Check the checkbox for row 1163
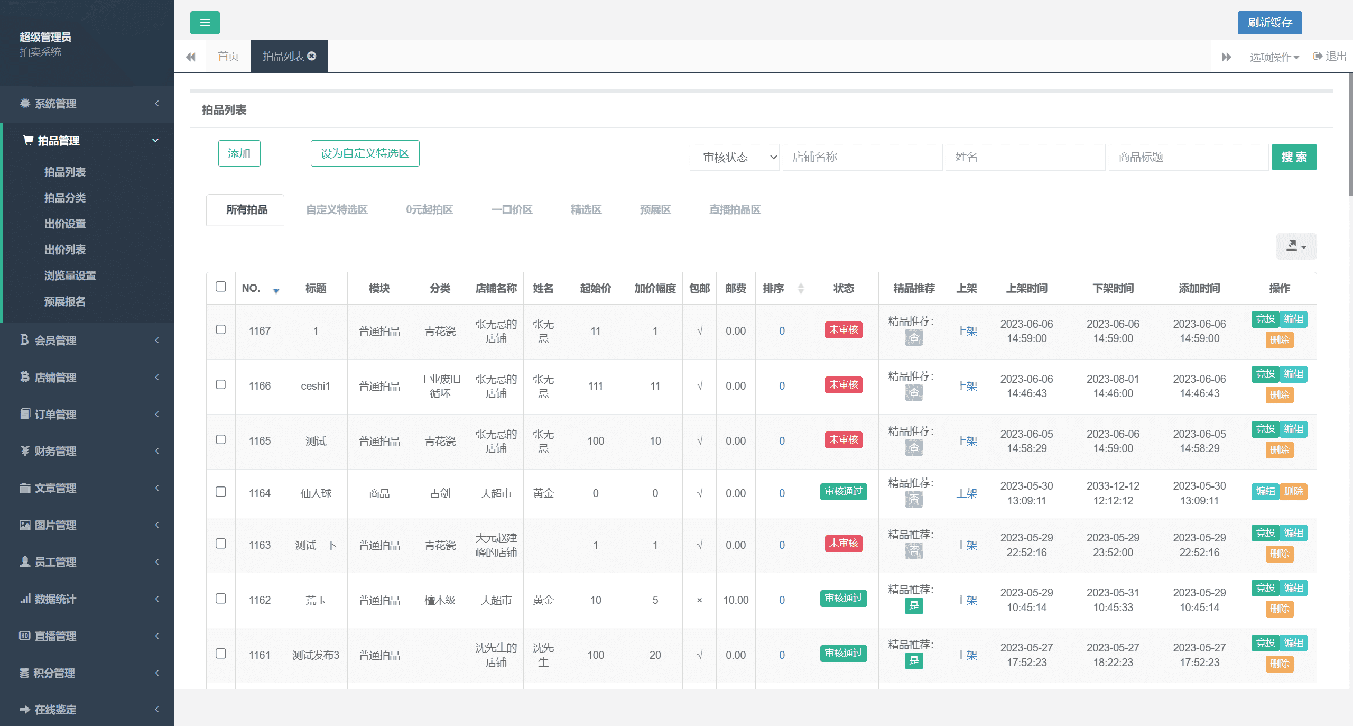 click(x=221, y=544)
